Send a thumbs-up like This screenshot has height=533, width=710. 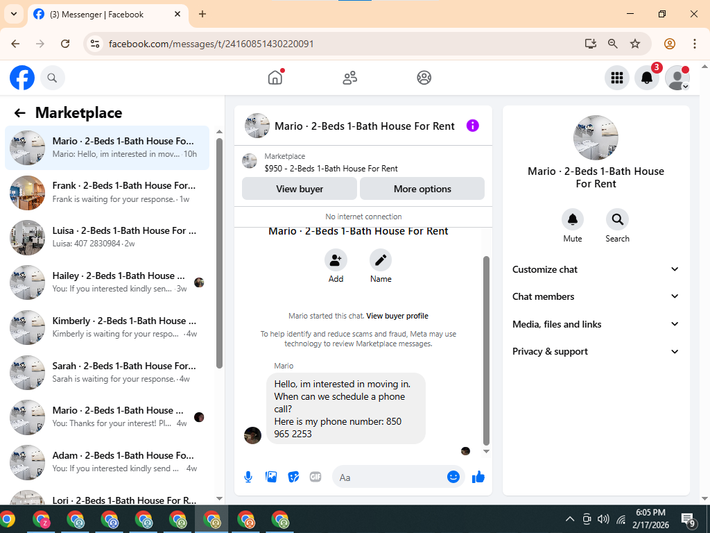478,477
